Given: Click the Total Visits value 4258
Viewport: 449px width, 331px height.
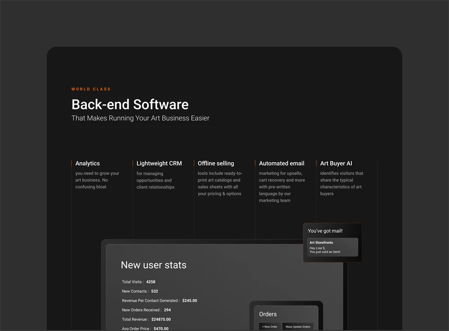Looking at the screenshot, I should (x=151, y=282).
